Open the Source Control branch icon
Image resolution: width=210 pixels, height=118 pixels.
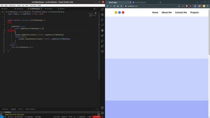point(102,20)
